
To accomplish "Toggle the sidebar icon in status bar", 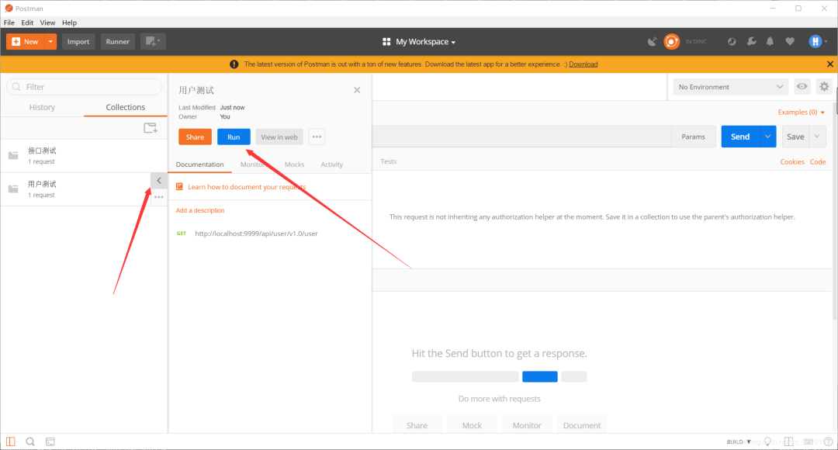I will (11, 441).
